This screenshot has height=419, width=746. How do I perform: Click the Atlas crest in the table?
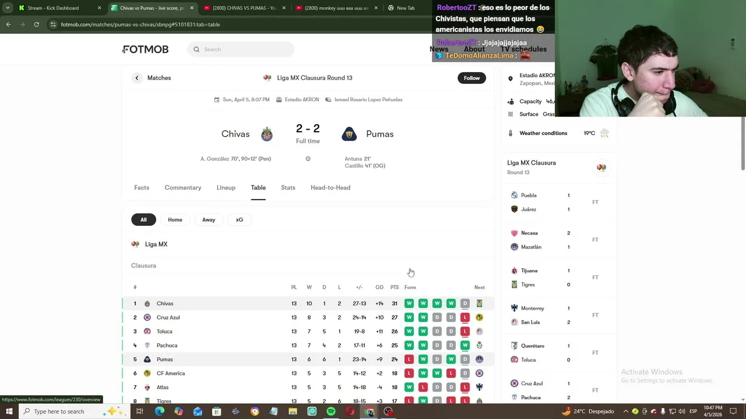coord(147,387)
